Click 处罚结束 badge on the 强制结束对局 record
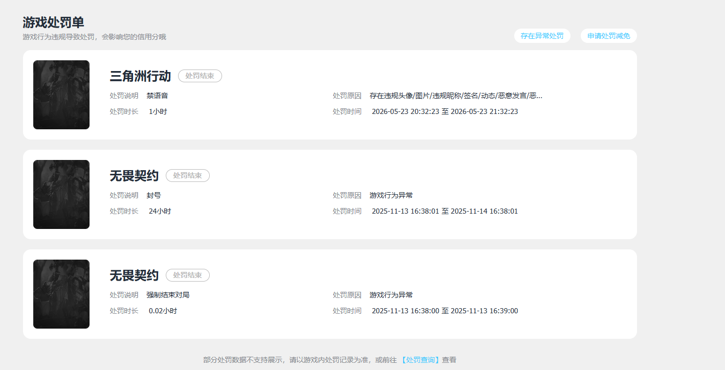Image resolution: width=725 pixels, height=370 pixels. pos(187,275)
